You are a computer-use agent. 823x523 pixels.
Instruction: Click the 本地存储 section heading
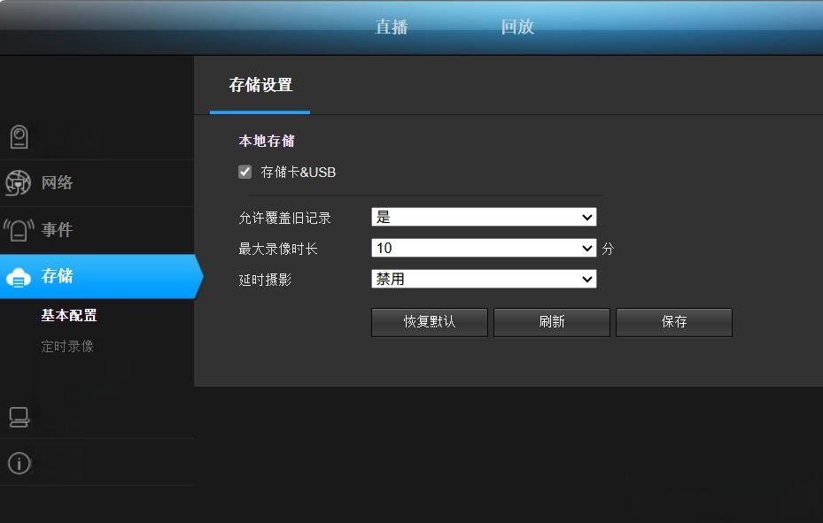pos(266,141)
